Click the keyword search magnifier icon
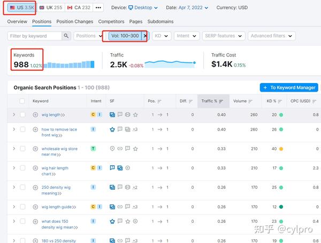Viewport: 321px width, 243px height. click(66, 36)
